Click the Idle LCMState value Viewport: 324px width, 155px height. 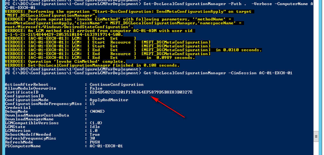tap(95, 127)
